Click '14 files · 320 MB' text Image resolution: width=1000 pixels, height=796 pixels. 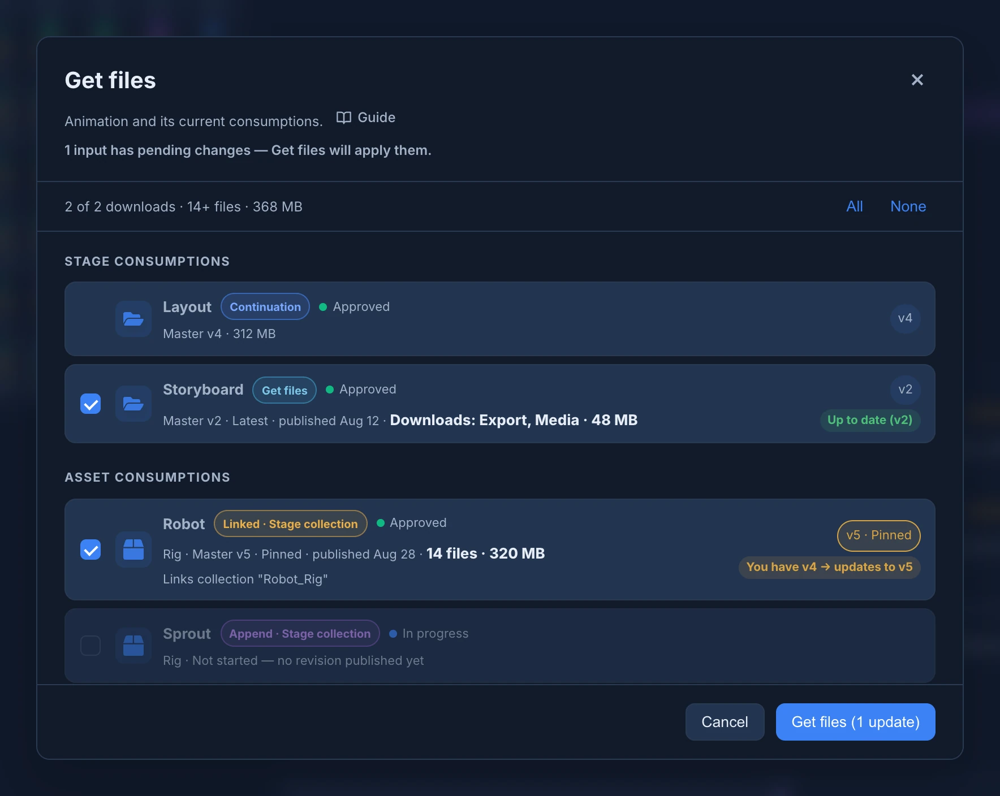(485, 553)
